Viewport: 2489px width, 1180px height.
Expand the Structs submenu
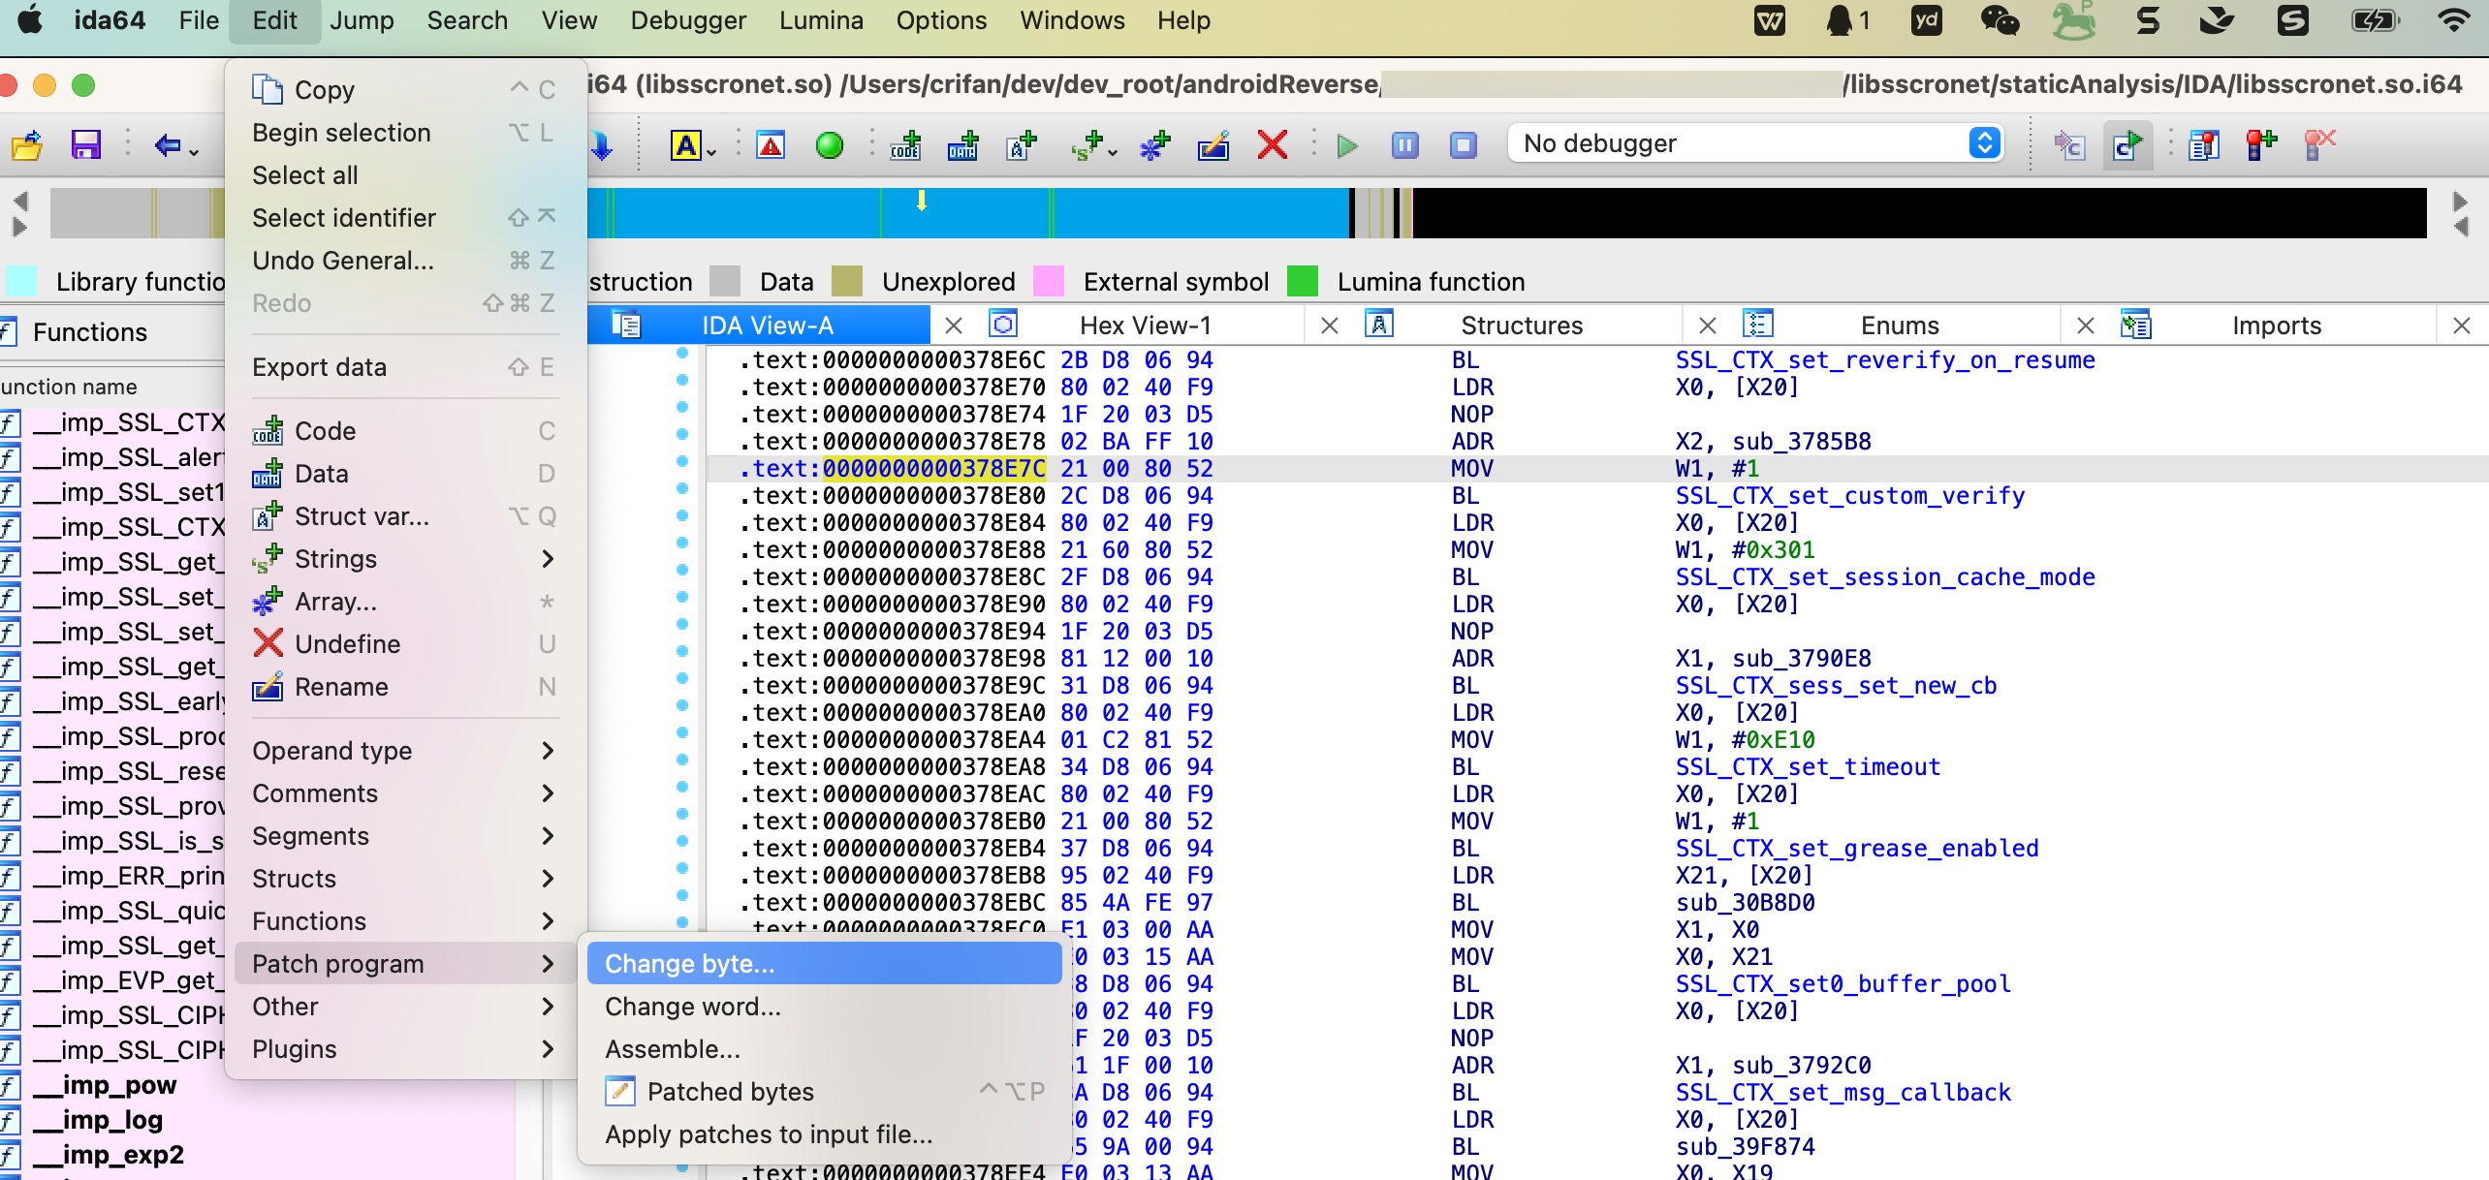coord(404,879)
